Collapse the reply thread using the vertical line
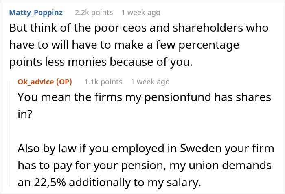The width and height of the screenshot is (285, 194). (9, 134)
